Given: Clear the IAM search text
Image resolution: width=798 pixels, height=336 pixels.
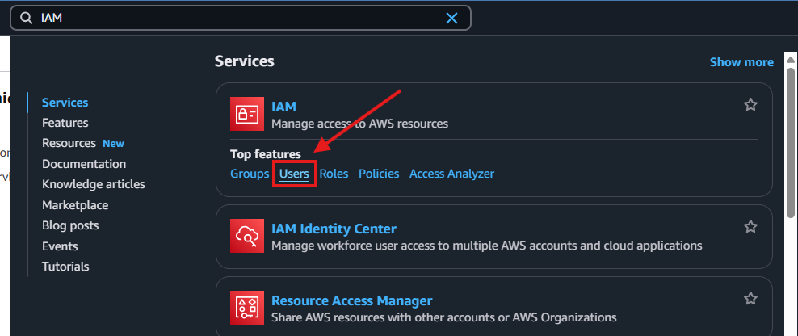Looking at the screenshot, I should coord(451,19).
